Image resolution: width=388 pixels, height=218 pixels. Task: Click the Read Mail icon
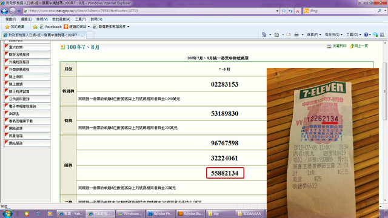point(289,35)
